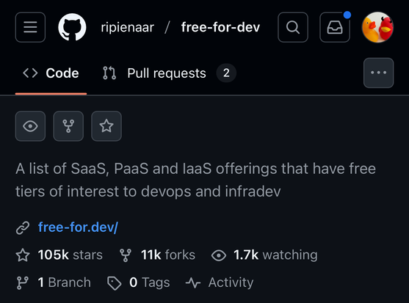This screenshot has width=409, height=303.
Task: Open the 0 Tags listing
Action: [x=139, y=282]
